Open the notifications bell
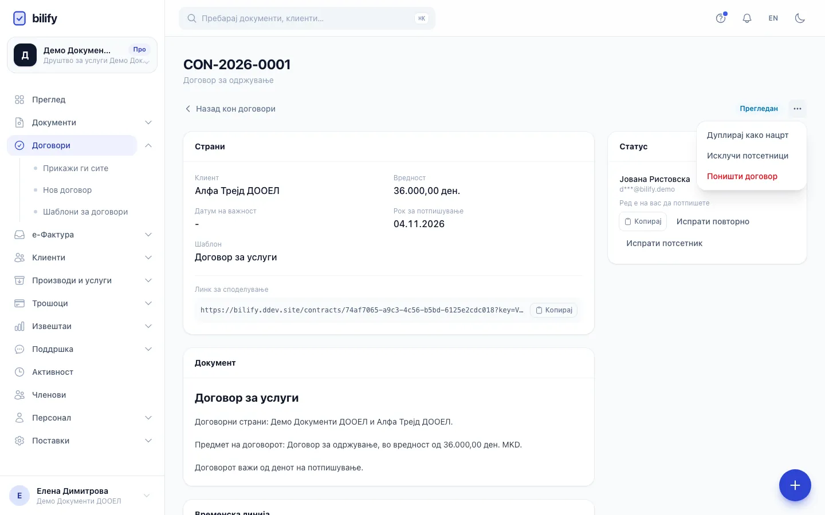This screenshot has width=825, height=515. (x=747, y=18)
